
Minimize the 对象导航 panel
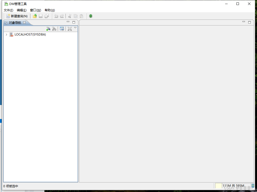click(x=68, y=21)
